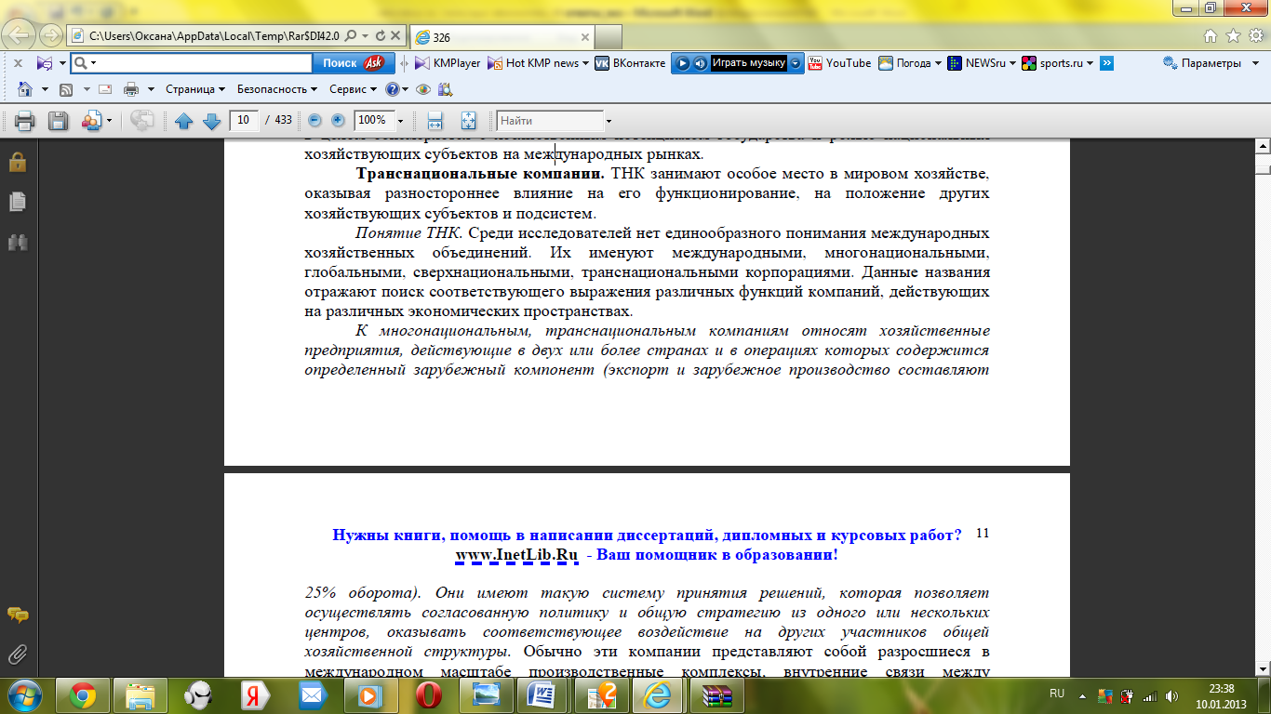
Task: Refresh the page with the reload icon
Action: (x=381, y=36)
